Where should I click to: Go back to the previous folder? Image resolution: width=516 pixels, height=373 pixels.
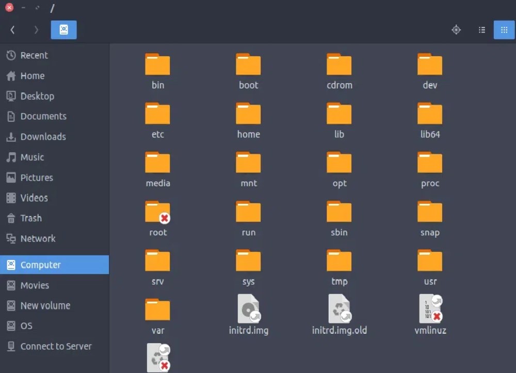coord(12,29)
